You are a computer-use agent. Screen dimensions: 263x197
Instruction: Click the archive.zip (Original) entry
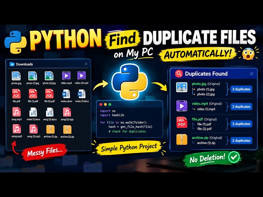coord(207,138)
